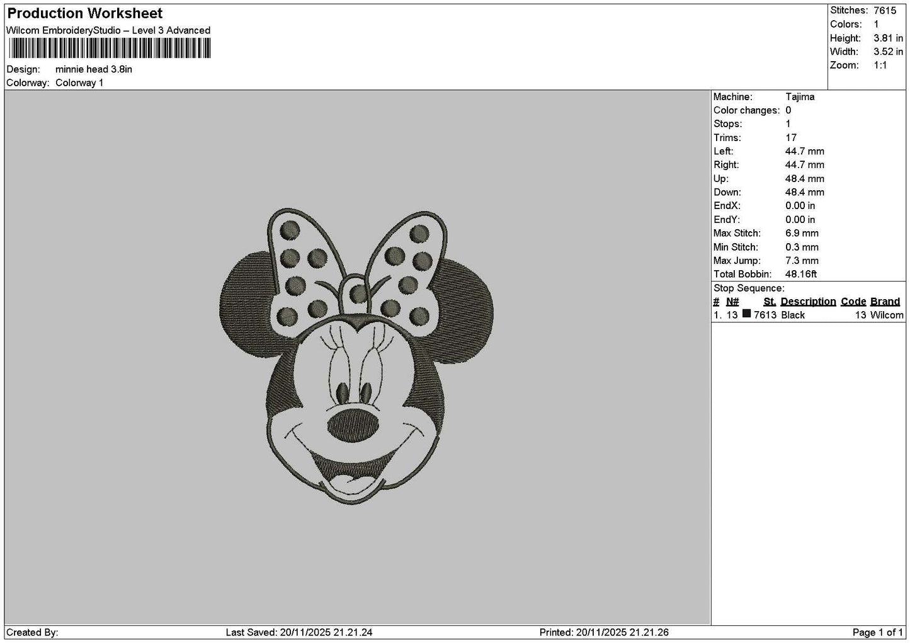Click the 'Stops:' label
The height and width of the screenshot is (643, 910).
(x=728, y=123)
